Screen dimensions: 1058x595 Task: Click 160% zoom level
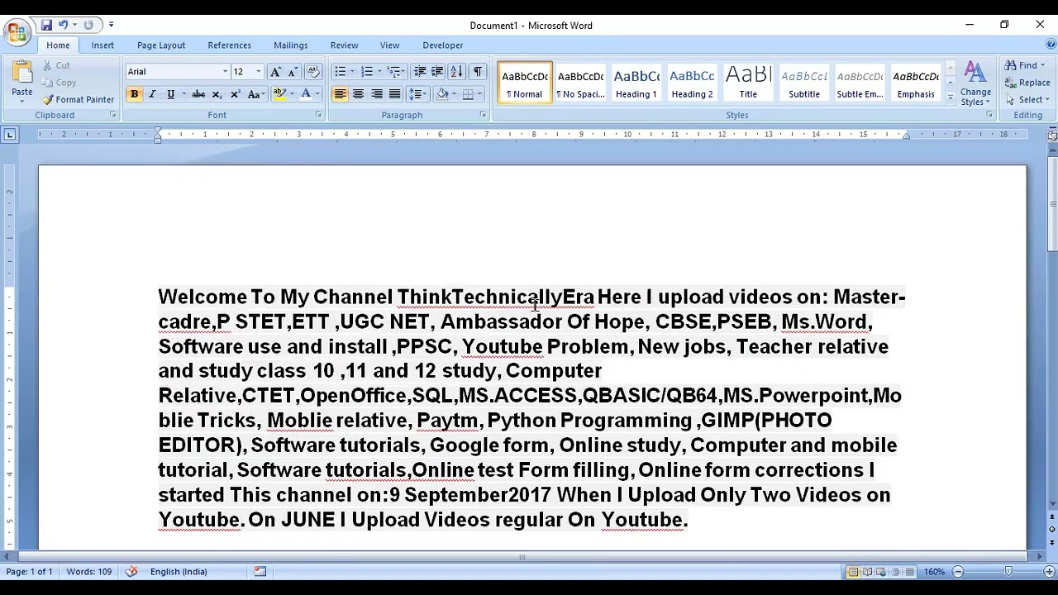(934, 572)
